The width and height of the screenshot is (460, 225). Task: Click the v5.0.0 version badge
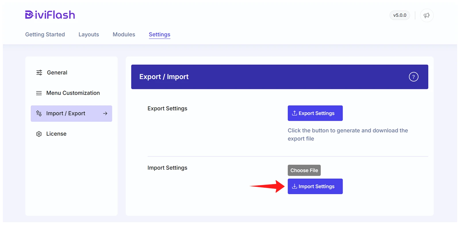tap(400, 15)
